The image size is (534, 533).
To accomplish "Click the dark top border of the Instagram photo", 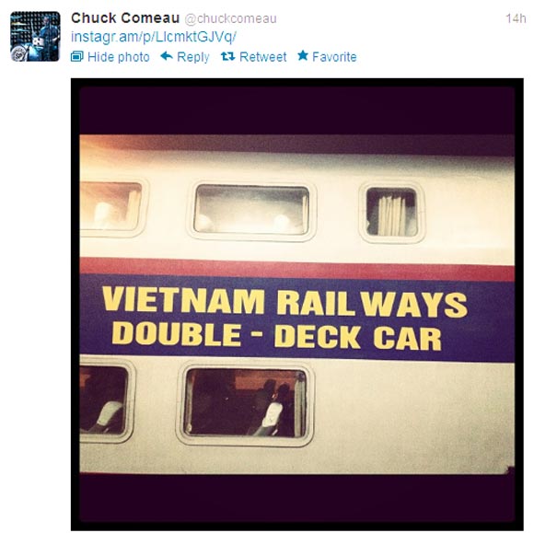I will 297,110.
